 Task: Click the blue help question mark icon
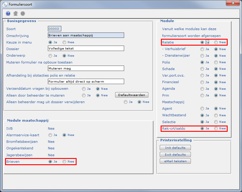click(8, 13)
